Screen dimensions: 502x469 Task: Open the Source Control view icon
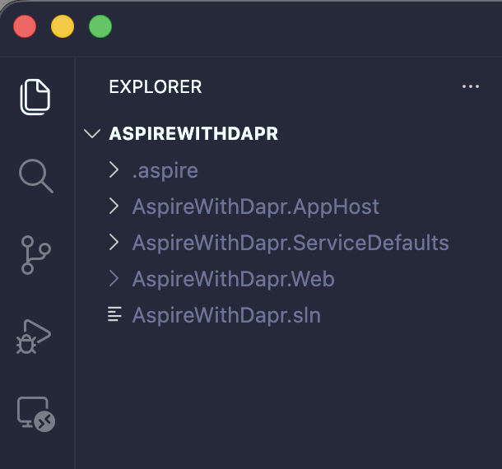35,255
